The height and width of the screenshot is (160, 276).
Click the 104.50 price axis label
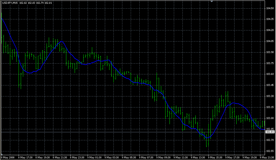[x=270, y=8]
